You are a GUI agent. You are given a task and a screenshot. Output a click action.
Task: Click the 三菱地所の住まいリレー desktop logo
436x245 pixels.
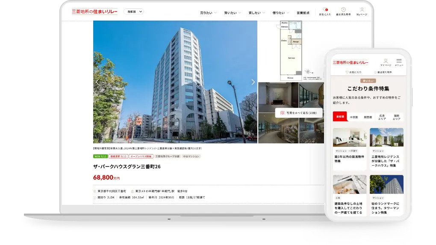(x=94, y=12)
